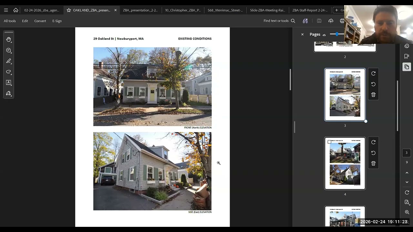Screen dimensions: 413x232
Task: Click the current page number box 3
Action: [x=407, y=153]
